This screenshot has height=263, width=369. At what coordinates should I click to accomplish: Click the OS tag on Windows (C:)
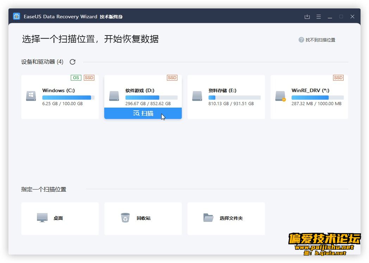coord(76,78)
